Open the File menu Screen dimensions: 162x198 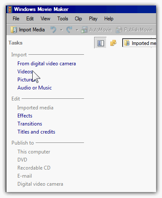pyautogui.click(x=16, y=19)
